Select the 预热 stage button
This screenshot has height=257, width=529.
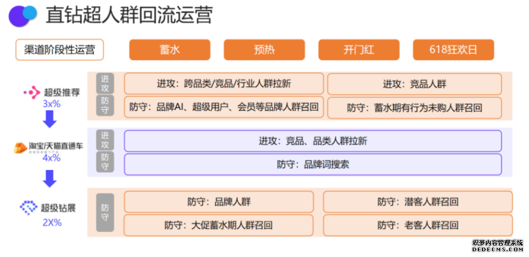click(x=264, y=50)
